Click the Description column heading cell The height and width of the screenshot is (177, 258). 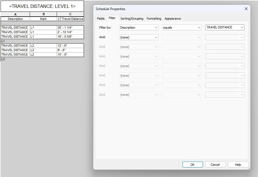pos(15,19)
